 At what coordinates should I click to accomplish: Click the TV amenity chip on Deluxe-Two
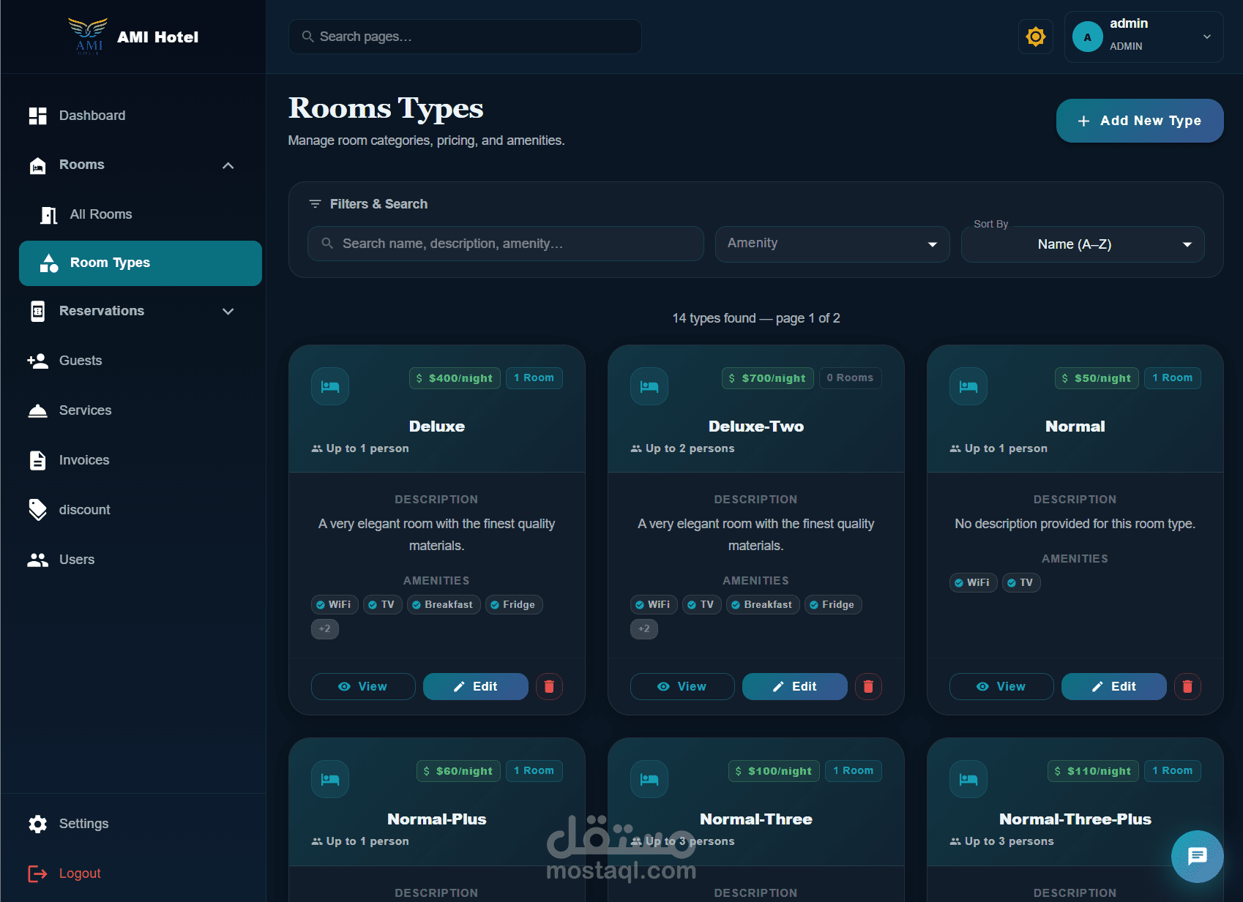point(701,605)
